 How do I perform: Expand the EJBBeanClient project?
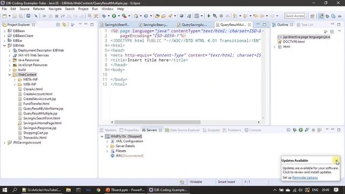click(4, 36)
